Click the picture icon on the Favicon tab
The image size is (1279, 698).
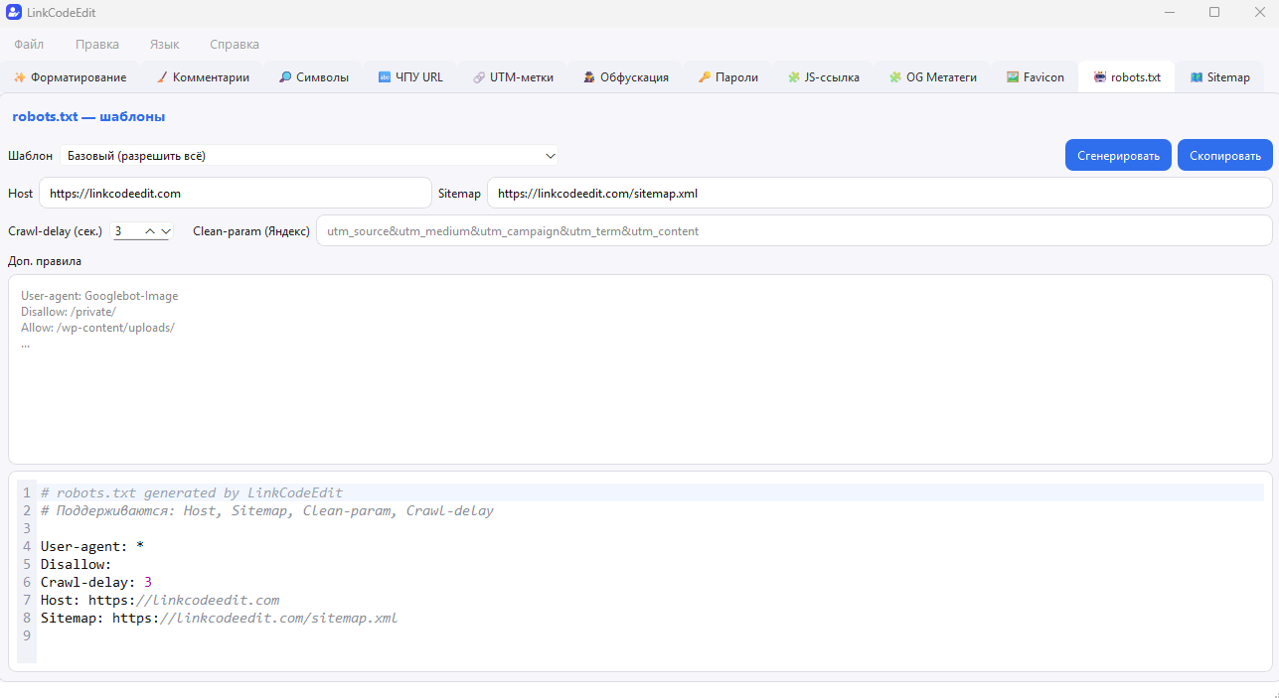pyautogui.click(x=1013, y=77)
